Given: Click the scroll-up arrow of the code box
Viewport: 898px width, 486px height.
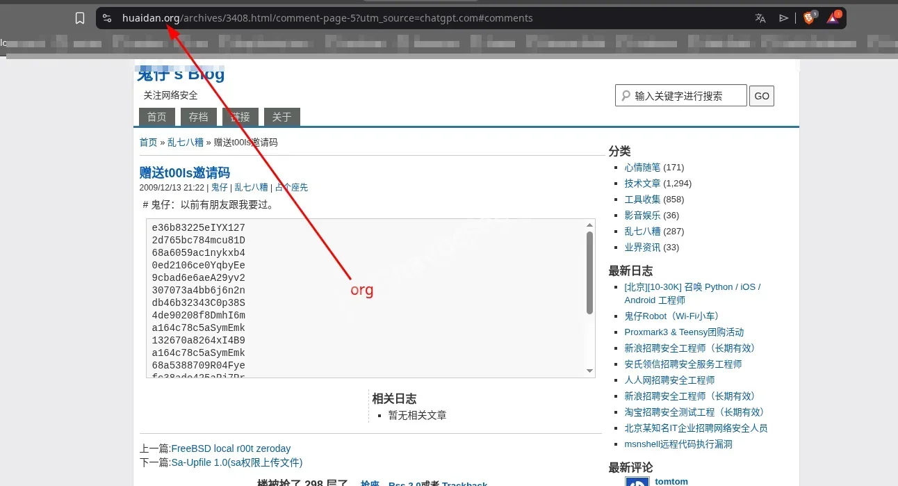Looking at the screenshot, I should (x=590, y=225).
